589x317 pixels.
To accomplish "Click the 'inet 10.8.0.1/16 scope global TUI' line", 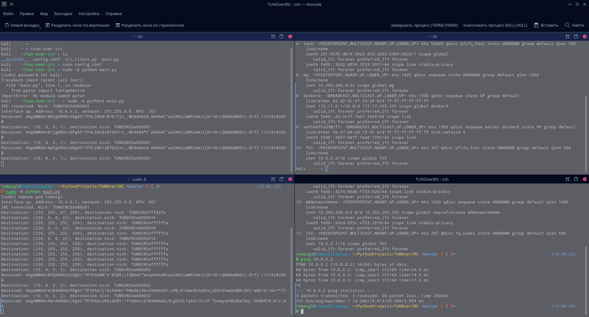I will pos(346,244).
